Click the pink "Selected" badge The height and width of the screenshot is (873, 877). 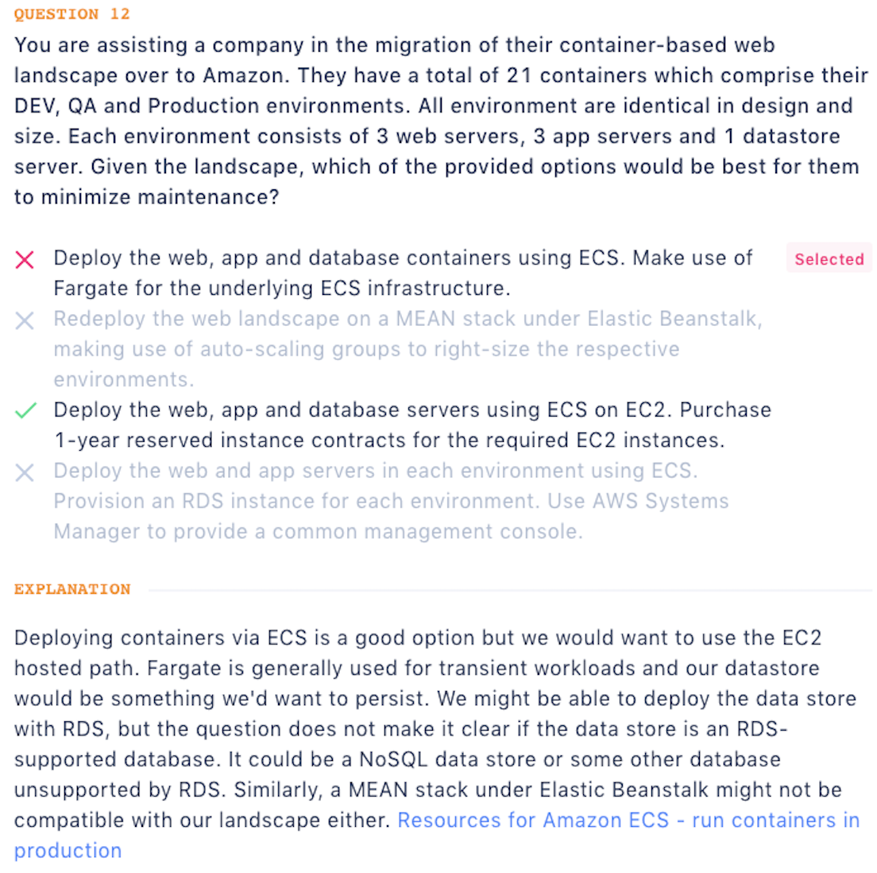click(x=829, y=259)
